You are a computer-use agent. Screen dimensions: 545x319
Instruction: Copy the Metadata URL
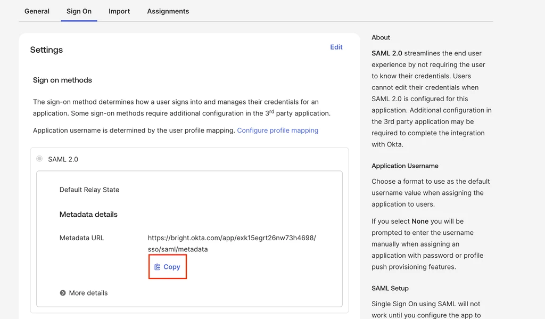pyautogui.click(x=168, y=267)
